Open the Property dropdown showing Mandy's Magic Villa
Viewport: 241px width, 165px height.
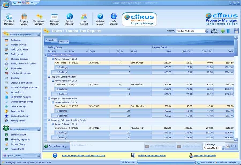click(x=206, y=31)
